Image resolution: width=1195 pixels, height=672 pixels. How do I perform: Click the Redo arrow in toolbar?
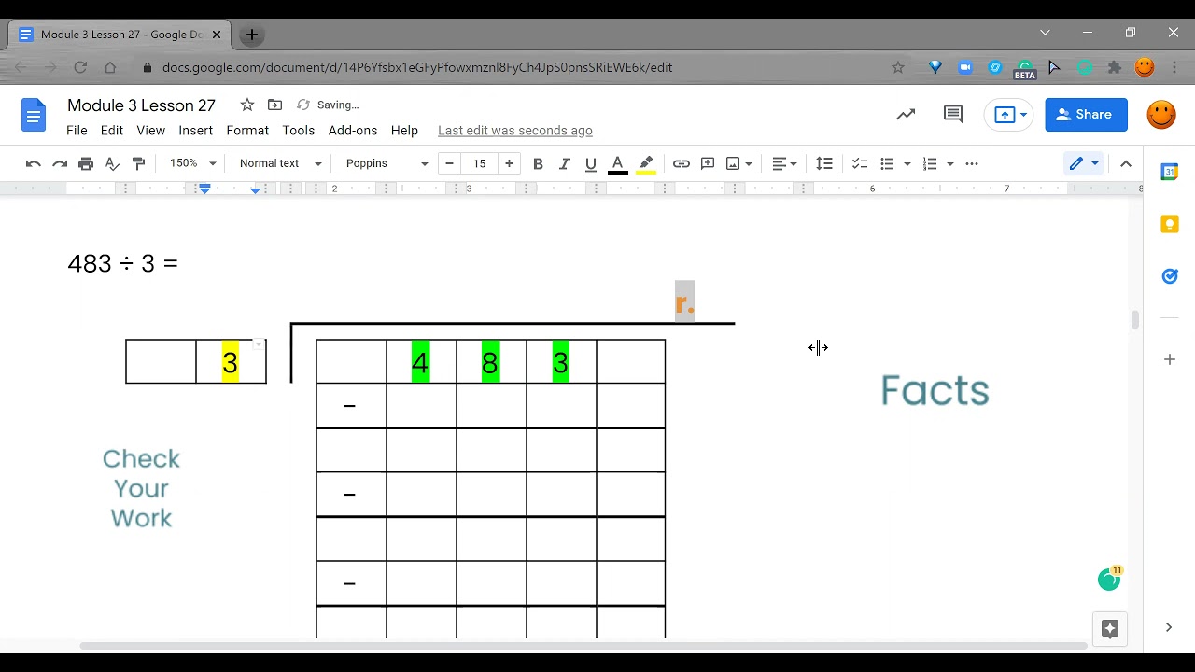[x=60, y=163]
